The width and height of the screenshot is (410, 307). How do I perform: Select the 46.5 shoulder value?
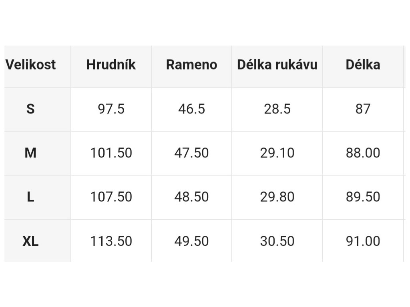[x=192, y=109]
